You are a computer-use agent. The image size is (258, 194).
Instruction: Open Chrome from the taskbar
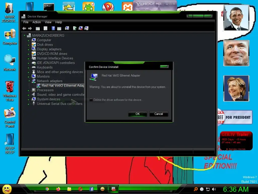[47, 189]
